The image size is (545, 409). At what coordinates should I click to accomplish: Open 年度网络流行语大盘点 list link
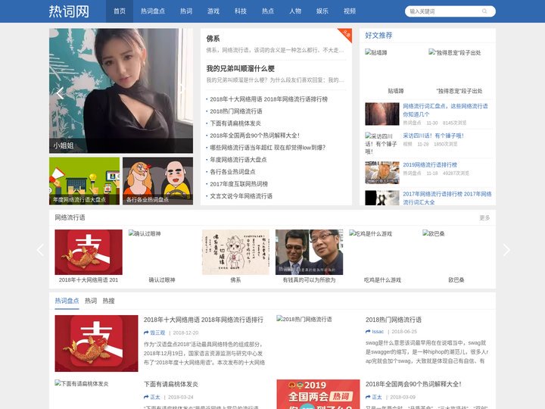pos(238,160)
